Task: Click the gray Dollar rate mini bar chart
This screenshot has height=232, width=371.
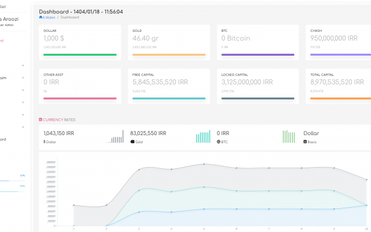Action: [x=115, y=137]
